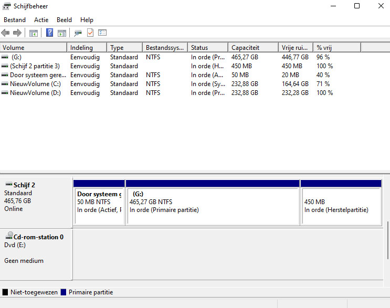
Task: Click the drive icon of Schijf 2 partitie 3 row
Action: (5, 66)
